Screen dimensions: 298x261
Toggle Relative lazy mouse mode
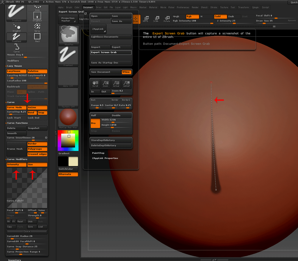(37, 71)
